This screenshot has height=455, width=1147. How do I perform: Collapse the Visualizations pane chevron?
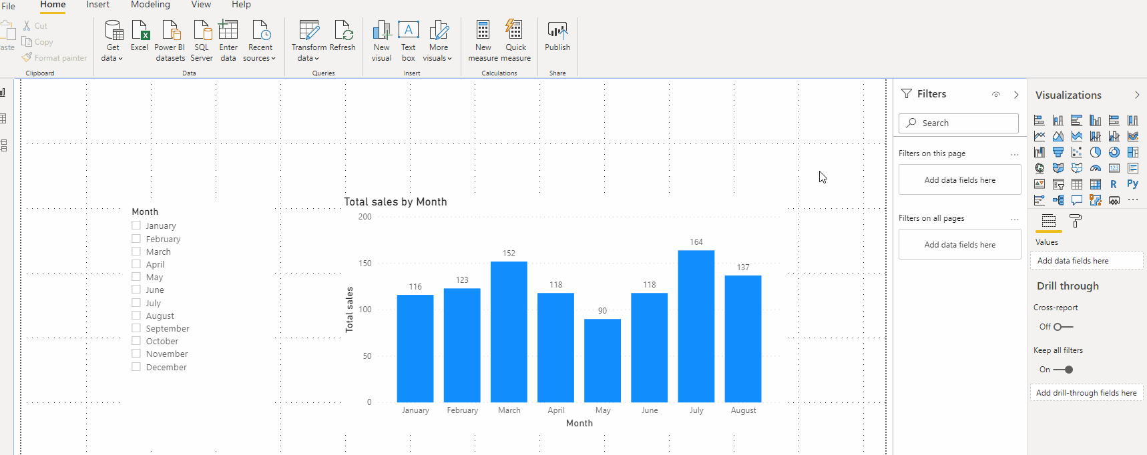[x=1137, y=95]
